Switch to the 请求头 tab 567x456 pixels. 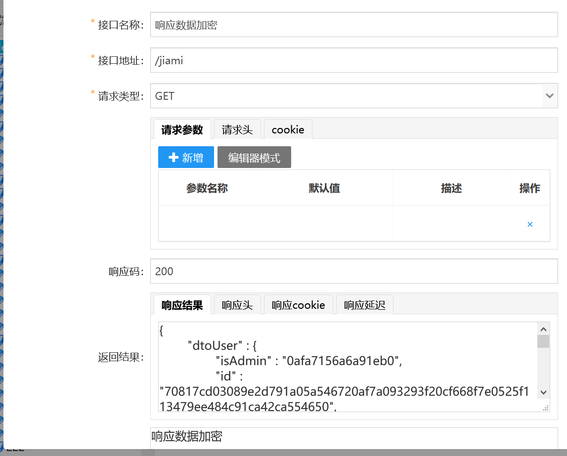[x=237, y=129]
